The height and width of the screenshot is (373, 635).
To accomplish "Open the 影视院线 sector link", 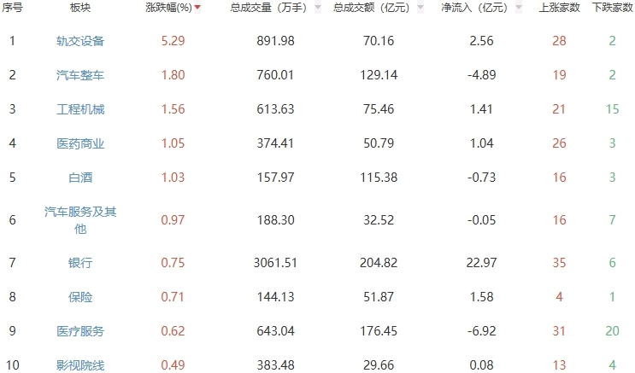I will (x=80, y=365).
